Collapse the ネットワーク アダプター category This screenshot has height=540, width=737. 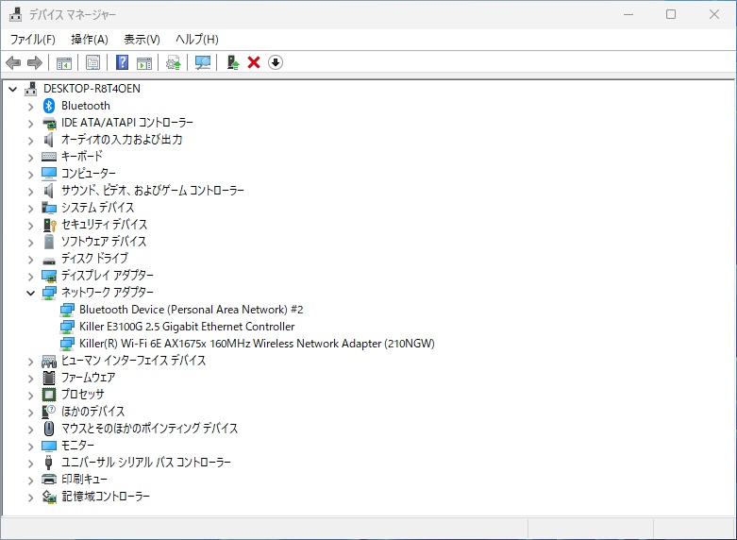point(30,293)
